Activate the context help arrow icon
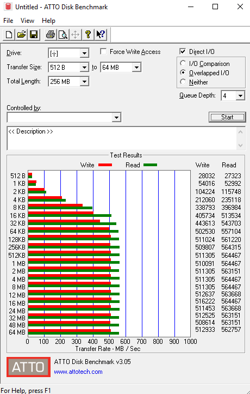250x394 pixels. point(101,34)
